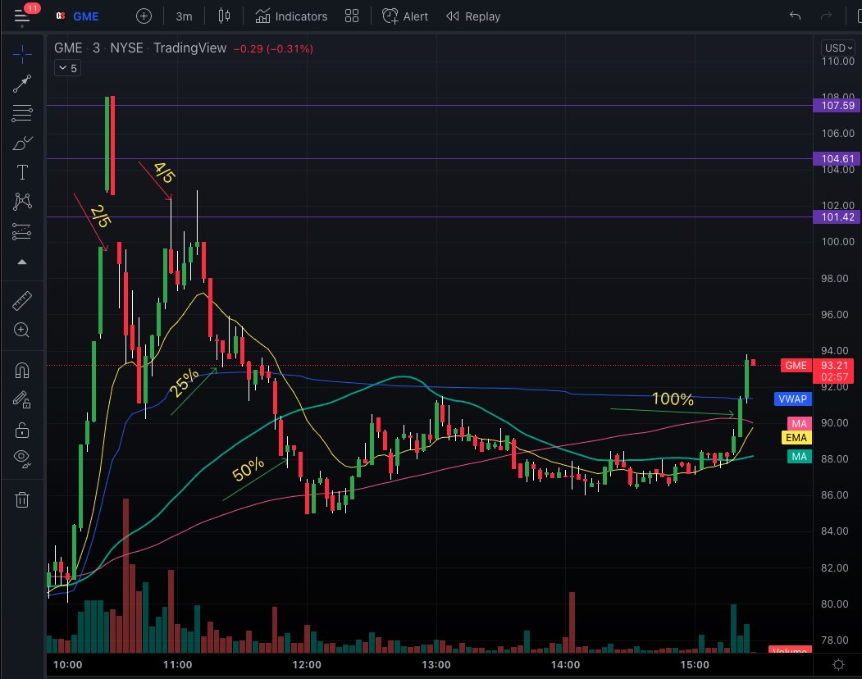The width and height of the screenshot is (862, 679).
Task: Toggle lock all drawing tools
Action: (22, 430)
